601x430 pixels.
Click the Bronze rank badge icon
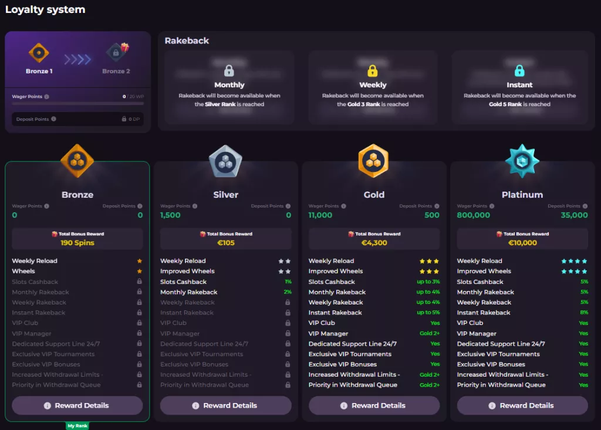click(x=77, y=161)
